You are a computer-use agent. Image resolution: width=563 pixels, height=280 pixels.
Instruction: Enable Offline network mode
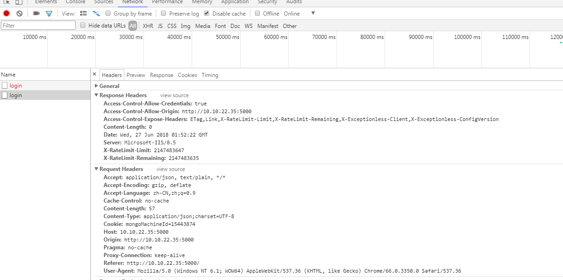coord(257,13)
